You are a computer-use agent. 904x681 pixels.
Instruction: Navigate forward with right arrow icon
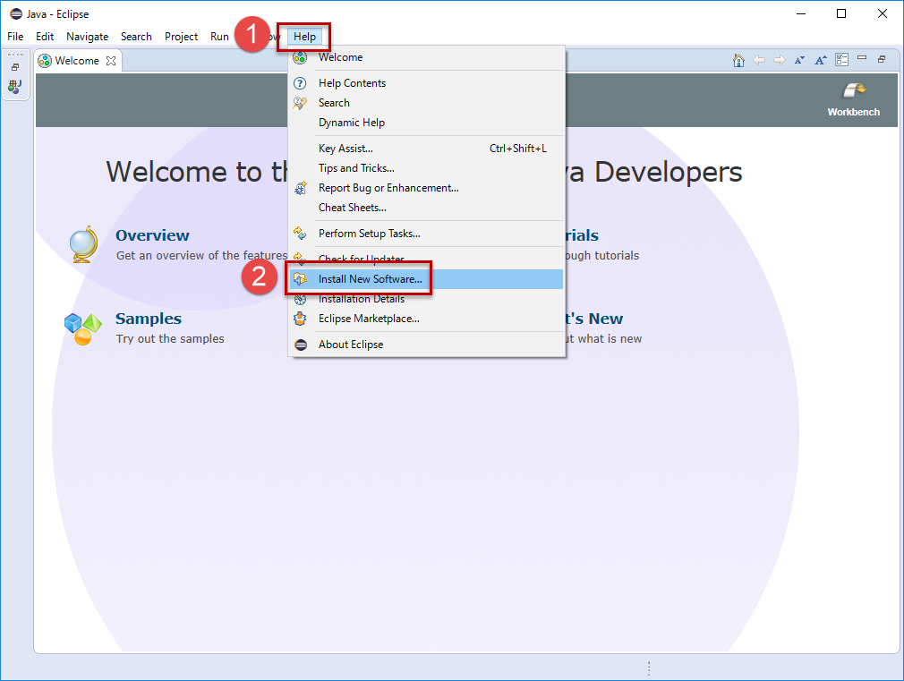point(780,60)
